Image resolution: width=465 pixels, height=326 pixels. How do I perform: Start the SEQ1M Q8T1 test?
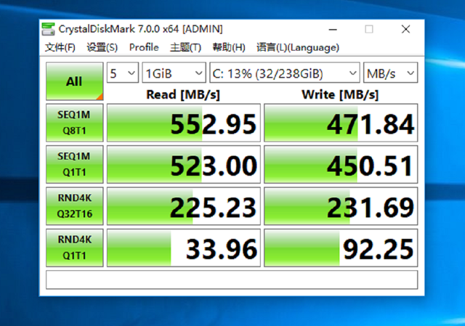[74, 123]
